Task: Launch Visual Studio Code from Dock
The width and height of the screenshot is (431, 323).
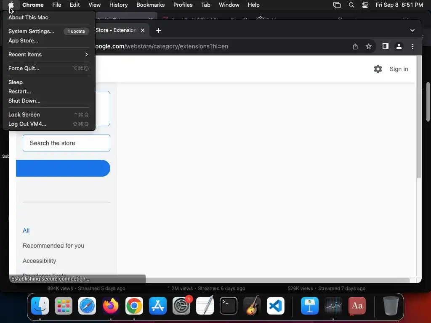Action: tap(276, 306)
